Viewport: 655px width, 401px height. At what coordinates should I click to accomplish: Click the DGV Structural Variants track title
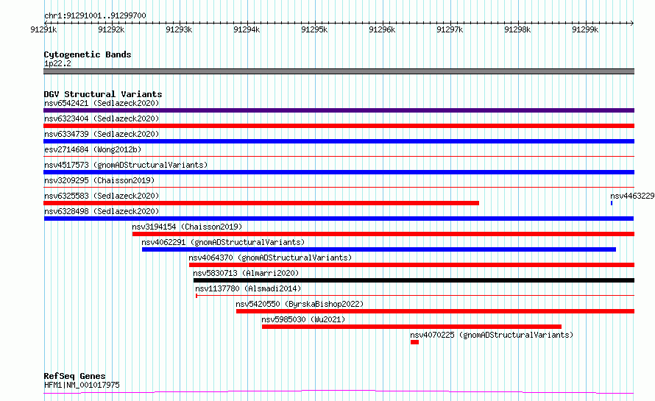[x=103, y=94]
